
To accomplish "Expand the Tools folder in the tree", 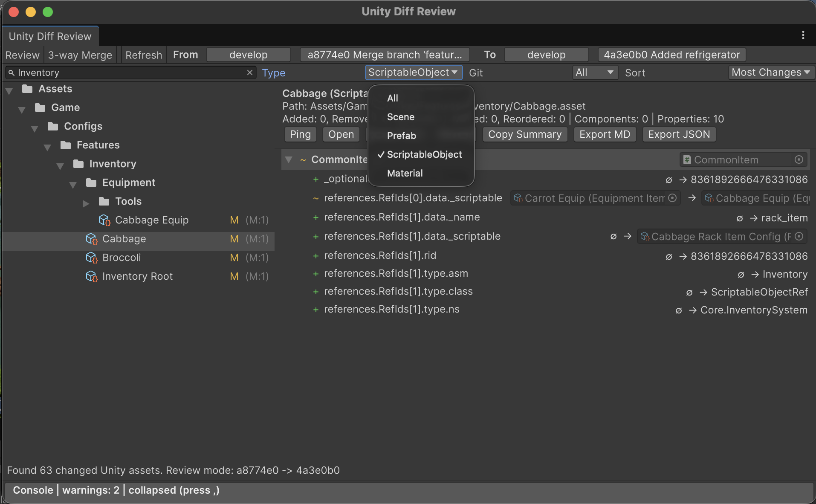I will pyautogui.click(x=85, y=203).
